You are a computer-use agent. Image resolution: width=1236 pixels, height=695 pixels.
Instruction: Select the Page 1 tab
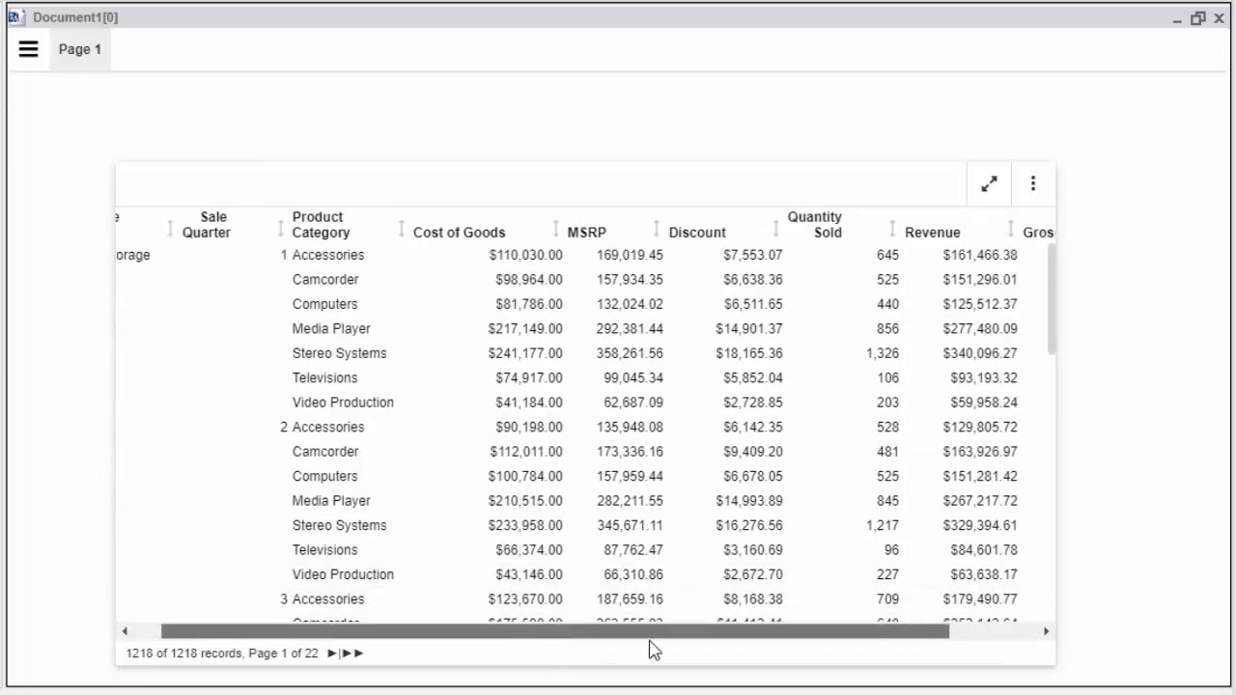coord(80,49)
